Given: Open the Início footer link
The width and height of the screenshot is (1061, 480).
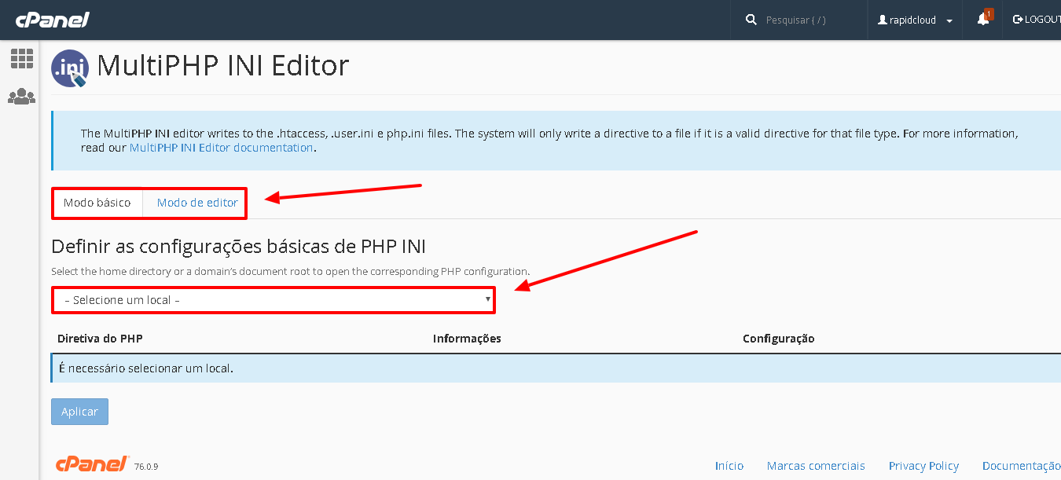Looking at the screenshot, I should coord(729,466).
